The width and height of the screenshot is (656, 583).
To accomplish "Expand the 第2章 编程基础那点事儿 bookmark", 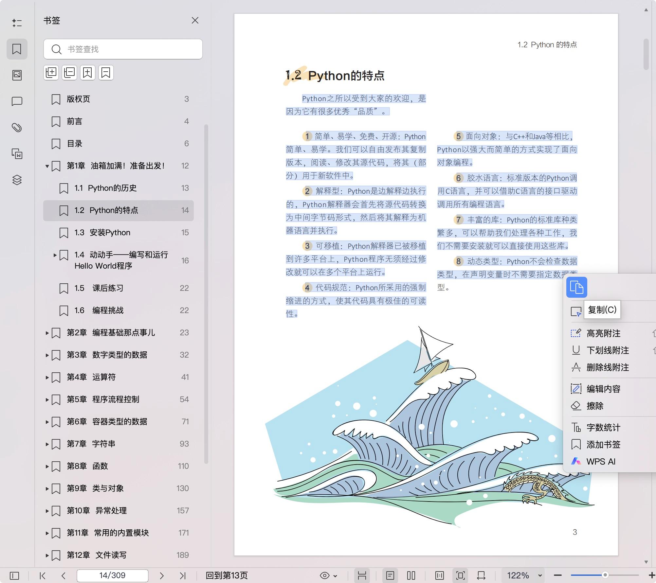I will pos(47,333).
